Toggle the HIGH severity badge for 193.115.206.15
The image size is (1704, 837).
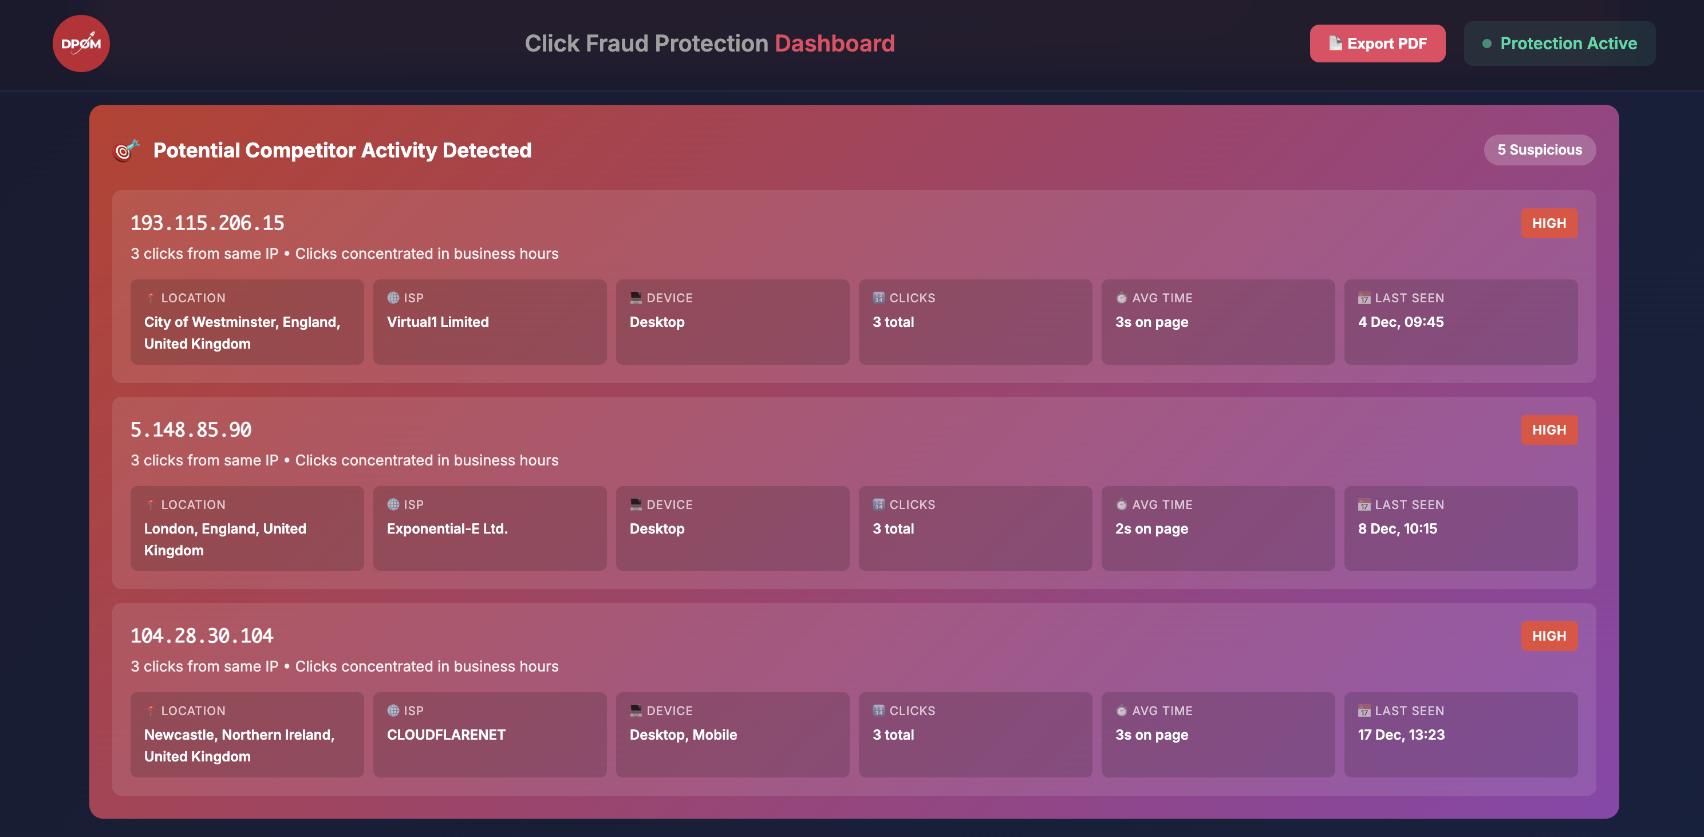(x=1549, y=223)
